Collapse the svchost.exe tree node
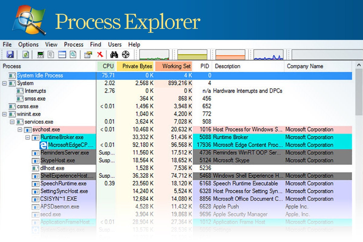Screen dimensions: 363x242 pos(20,129)
